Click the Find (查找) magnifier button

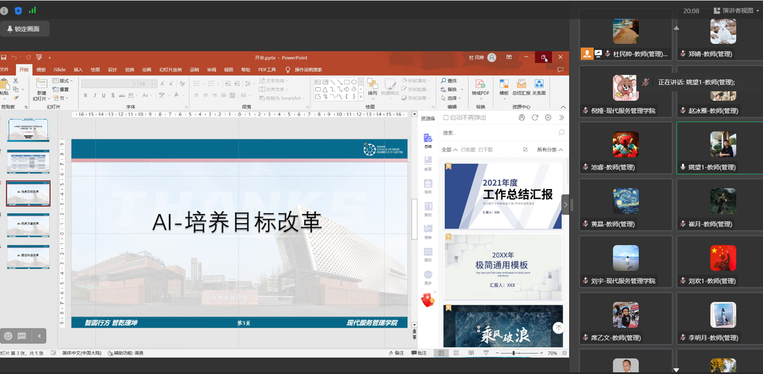pos(449,81)
